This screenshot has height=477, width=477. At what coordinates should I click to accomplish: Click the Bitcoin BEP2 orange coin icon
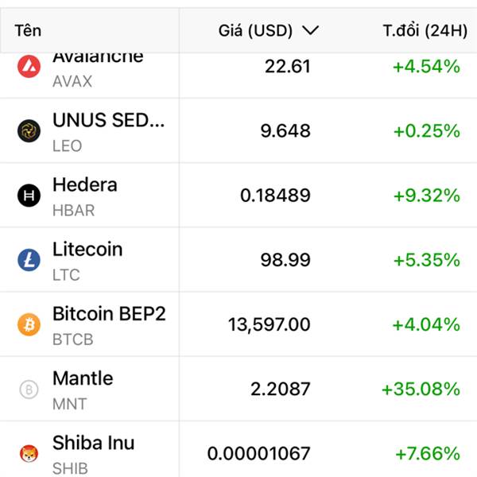[x=29, y=324]
